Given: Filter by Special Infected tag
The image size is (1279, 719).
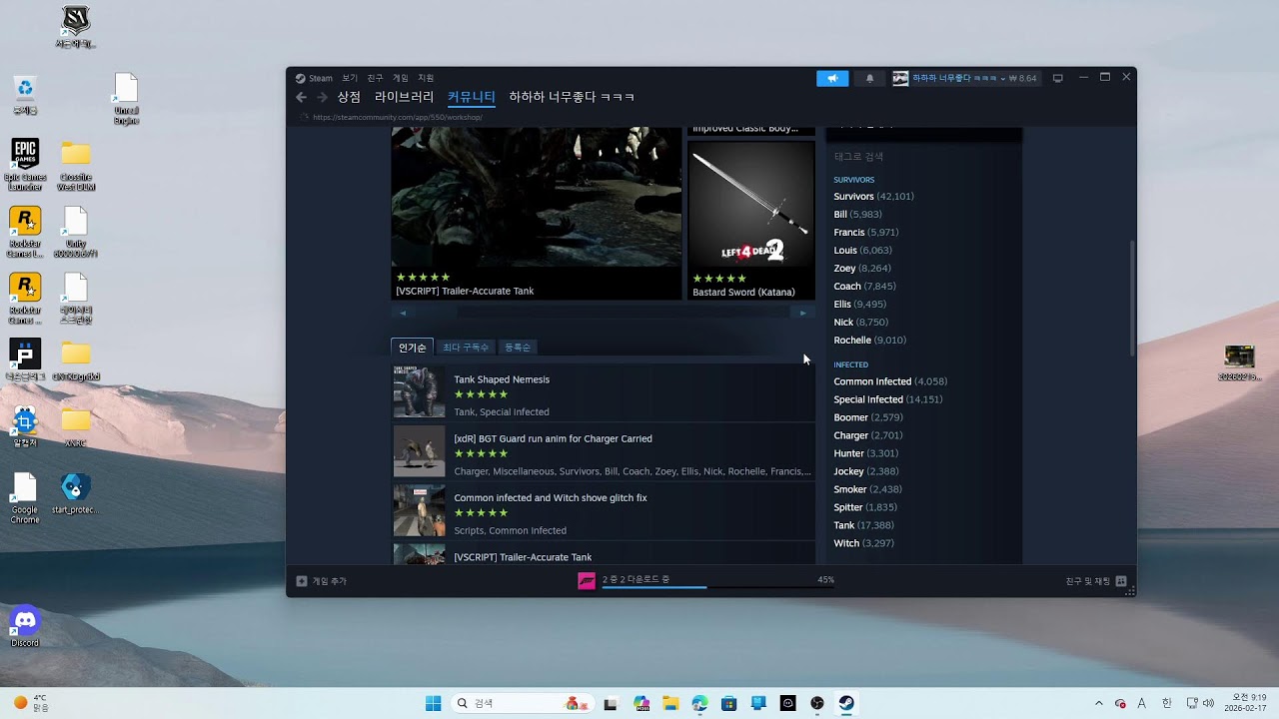Looking at the screenshot, I should pyautogui.click(x=888, y=399).
